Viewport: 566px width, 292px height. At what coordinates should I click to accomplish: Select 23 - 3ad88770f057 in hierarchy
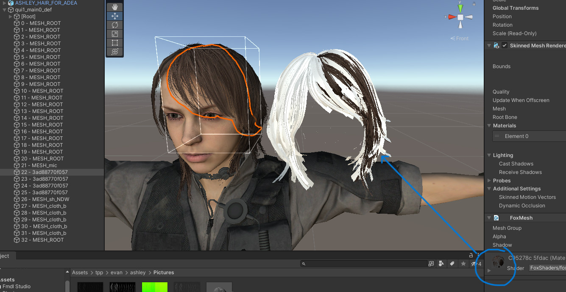pyautogui.click(x=45, y=179)
